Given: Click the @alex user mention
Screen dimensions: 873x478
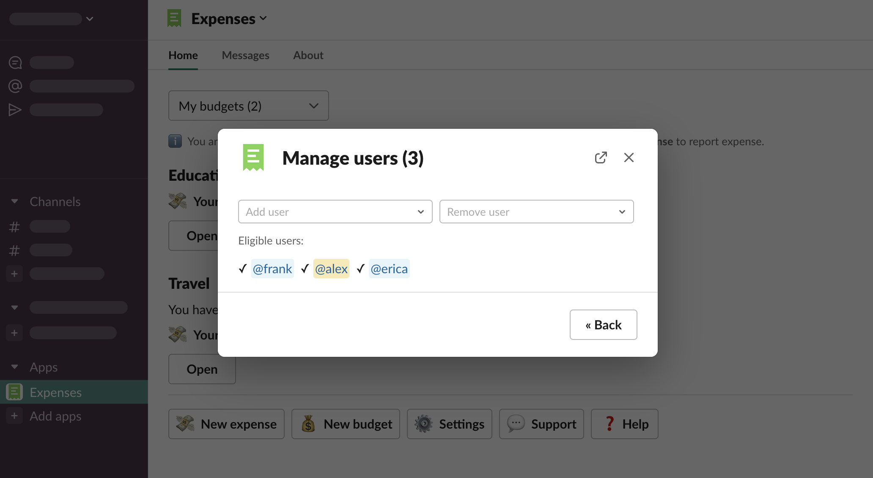Looking at the screenshot, I should 331,269.
